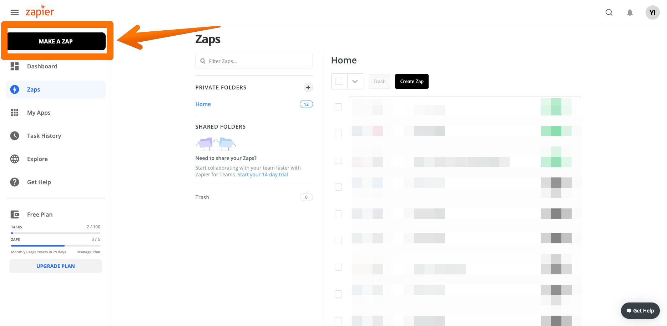Open the YI account avatar

(652, 12)
